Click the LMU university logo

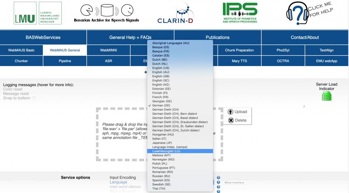(x=37, y=13)
